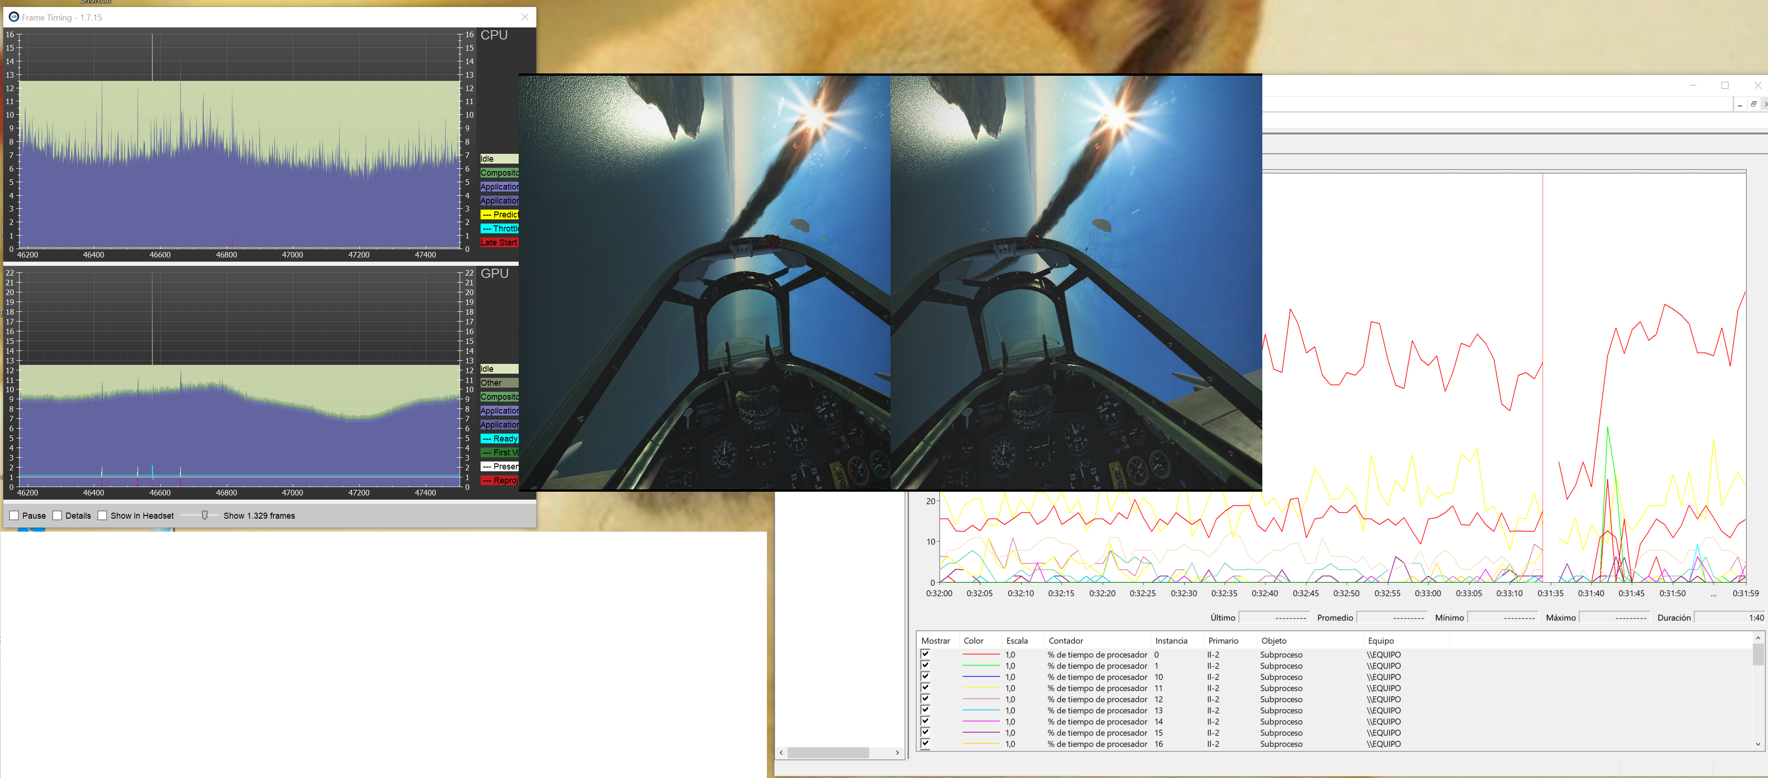Click the CPU frame timing graph

[239, 141]
